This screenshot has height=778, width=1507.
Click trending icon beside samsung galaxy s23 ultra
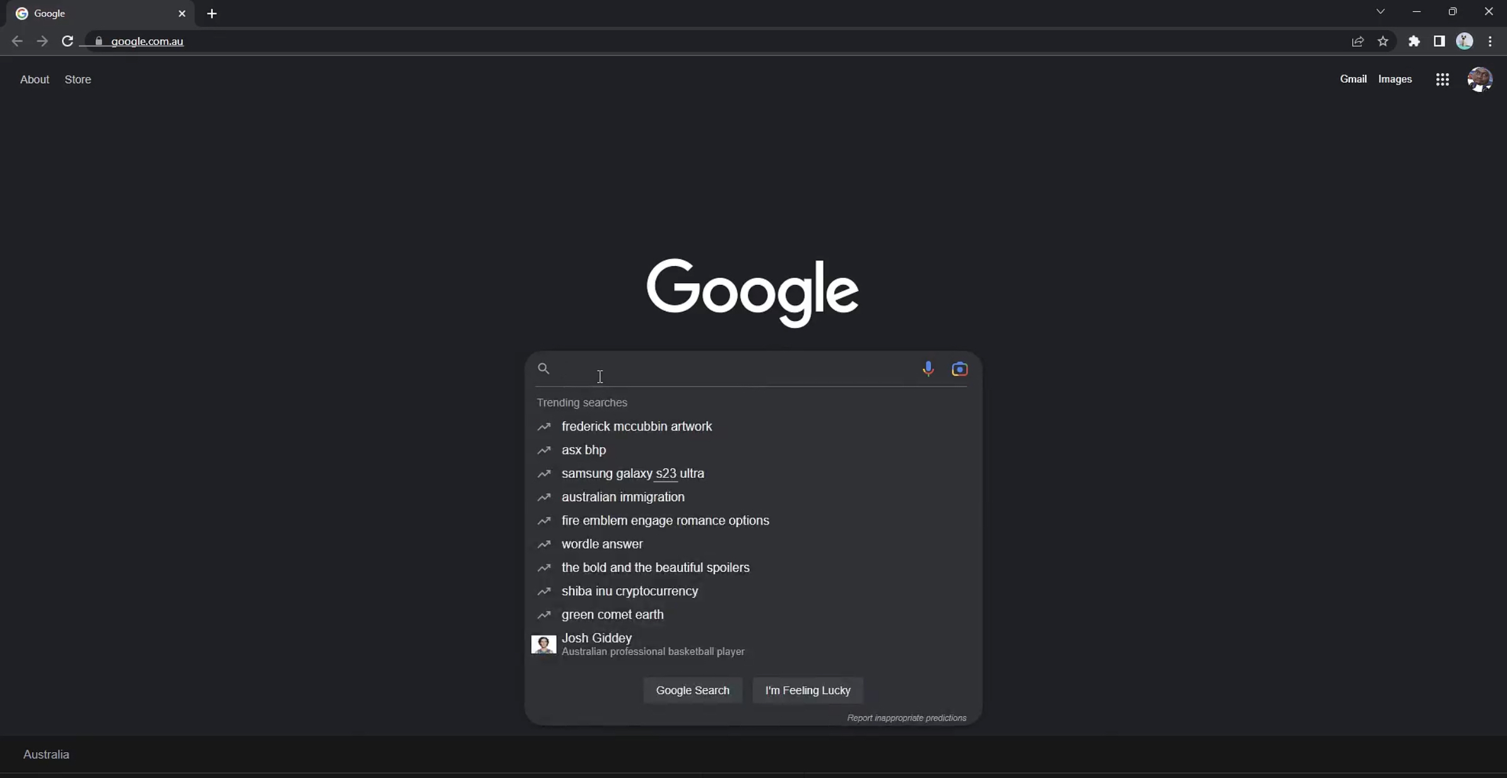pos(543,473)
